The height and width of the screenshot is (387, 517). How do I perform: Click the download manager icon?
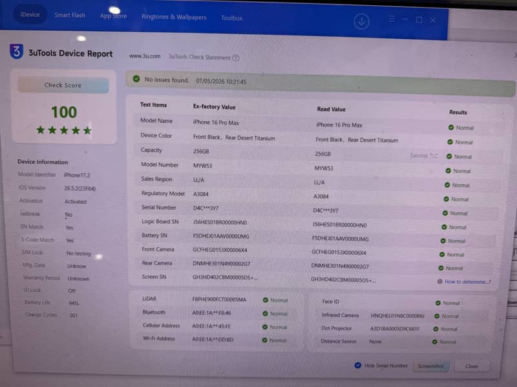[x=361, y=22]
